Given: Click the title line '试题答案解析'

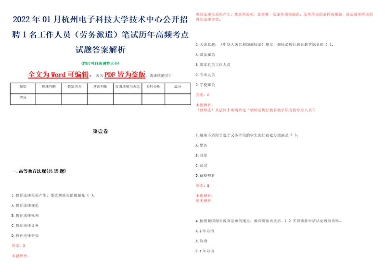Looking at the screenshot, I should pos(100,50).
